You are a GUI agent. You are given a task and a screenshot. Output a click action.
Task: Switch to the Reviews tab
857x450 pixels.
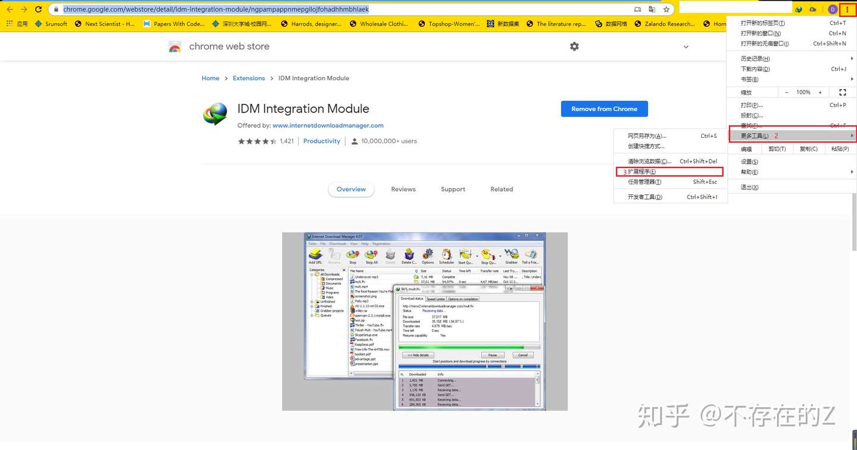pos(404,189)
